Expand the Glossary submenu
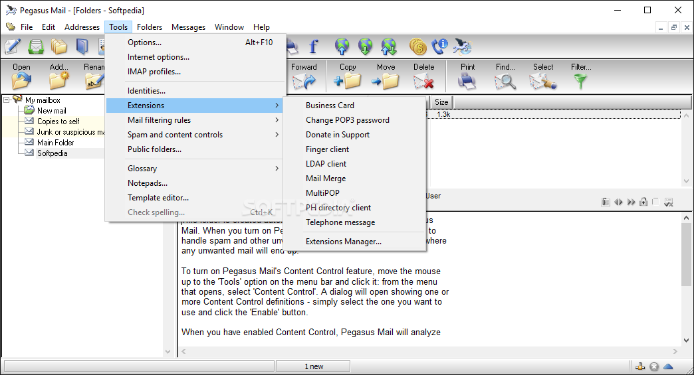The image size is (694, 375). (x=194, y=169)
